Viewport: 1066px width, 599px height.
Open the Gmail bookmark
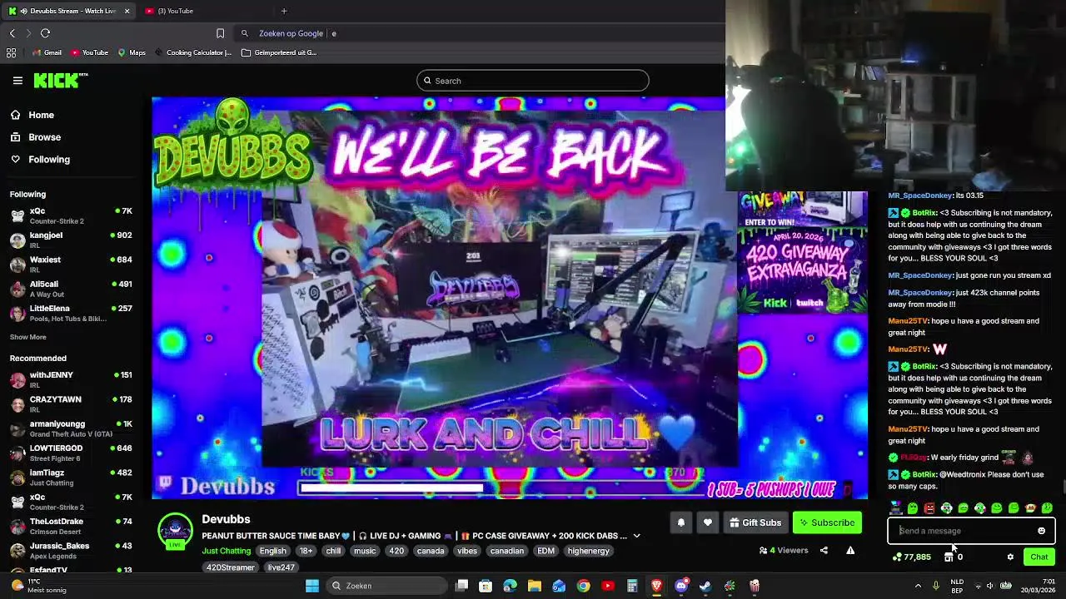pos(46,52)
